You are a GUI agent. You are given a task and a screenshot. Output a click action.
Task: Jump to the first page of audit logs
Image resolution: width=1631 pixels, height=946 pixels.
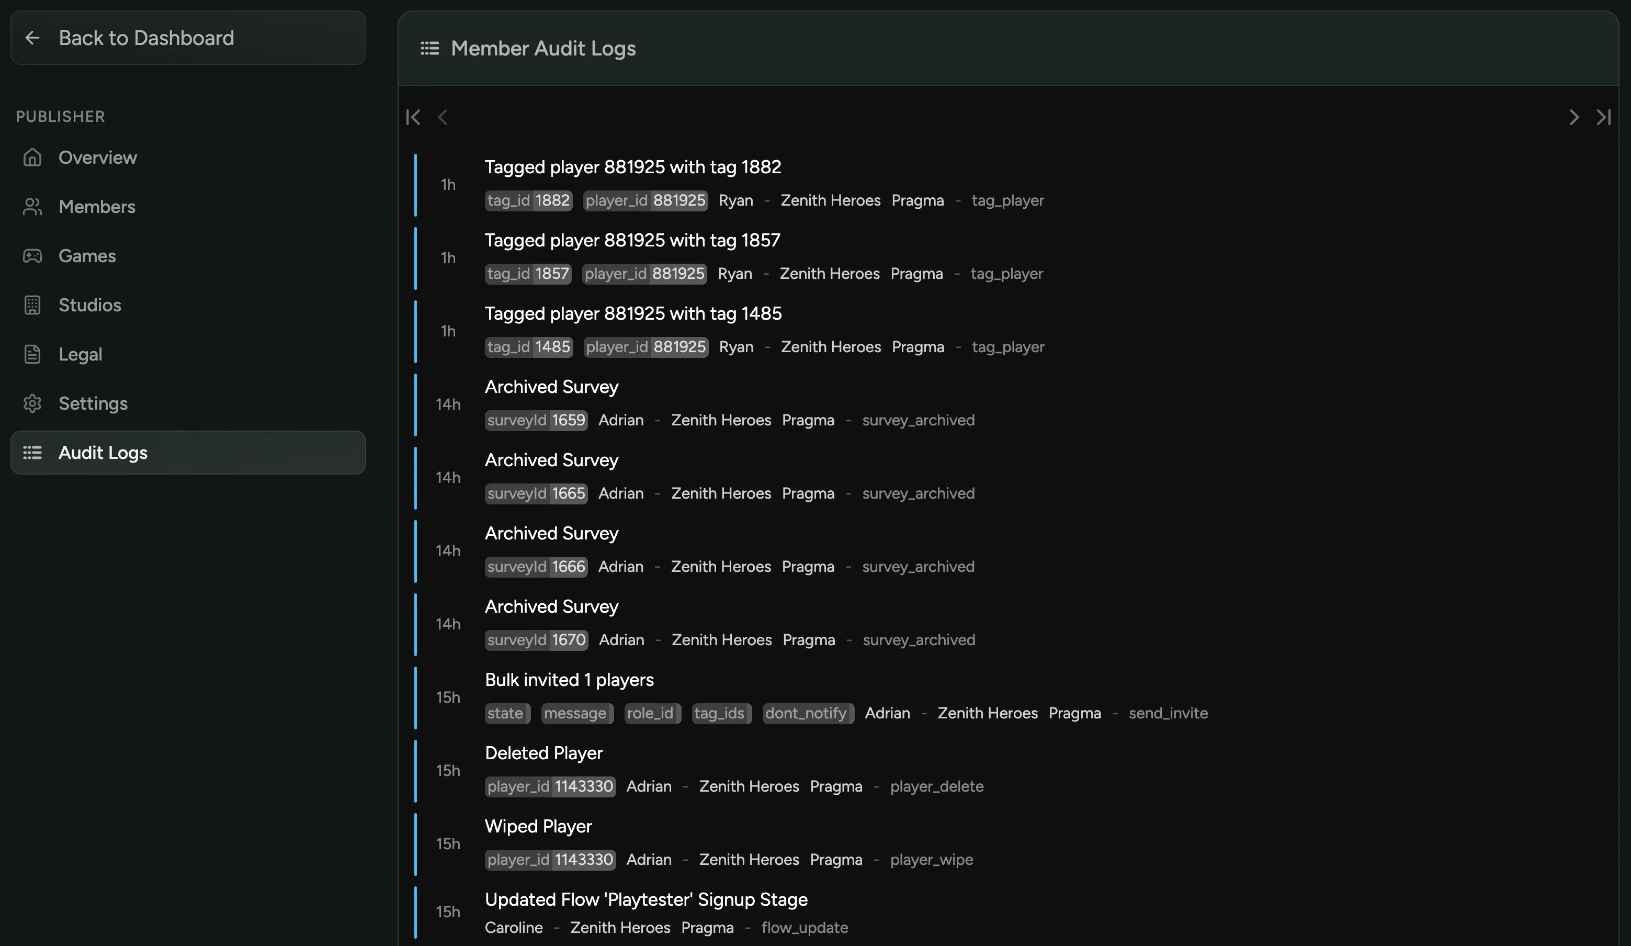click(x=413, y=117)
